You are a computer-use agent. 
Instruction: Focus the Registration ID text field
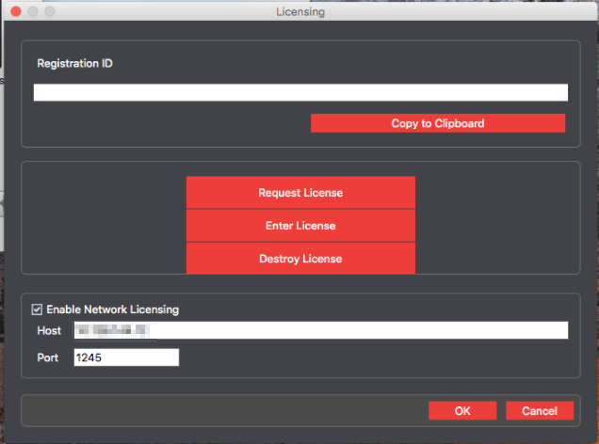point(300,92)
